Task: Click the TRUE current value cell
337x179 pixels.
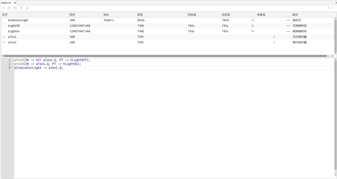Action: pyautogui.click(x=226, y=20)
